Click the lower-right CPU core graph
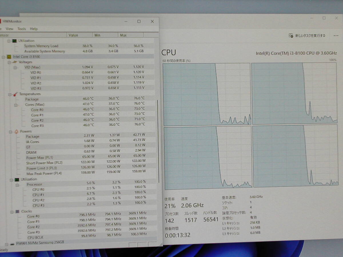 pyautogui.click(x=296, y=156)
